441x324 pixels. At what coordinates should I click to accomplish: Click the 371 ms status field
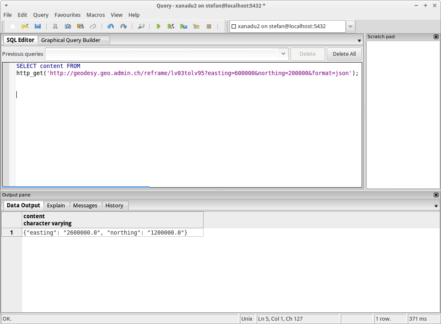pyautogui.click(x=423, y=319)
